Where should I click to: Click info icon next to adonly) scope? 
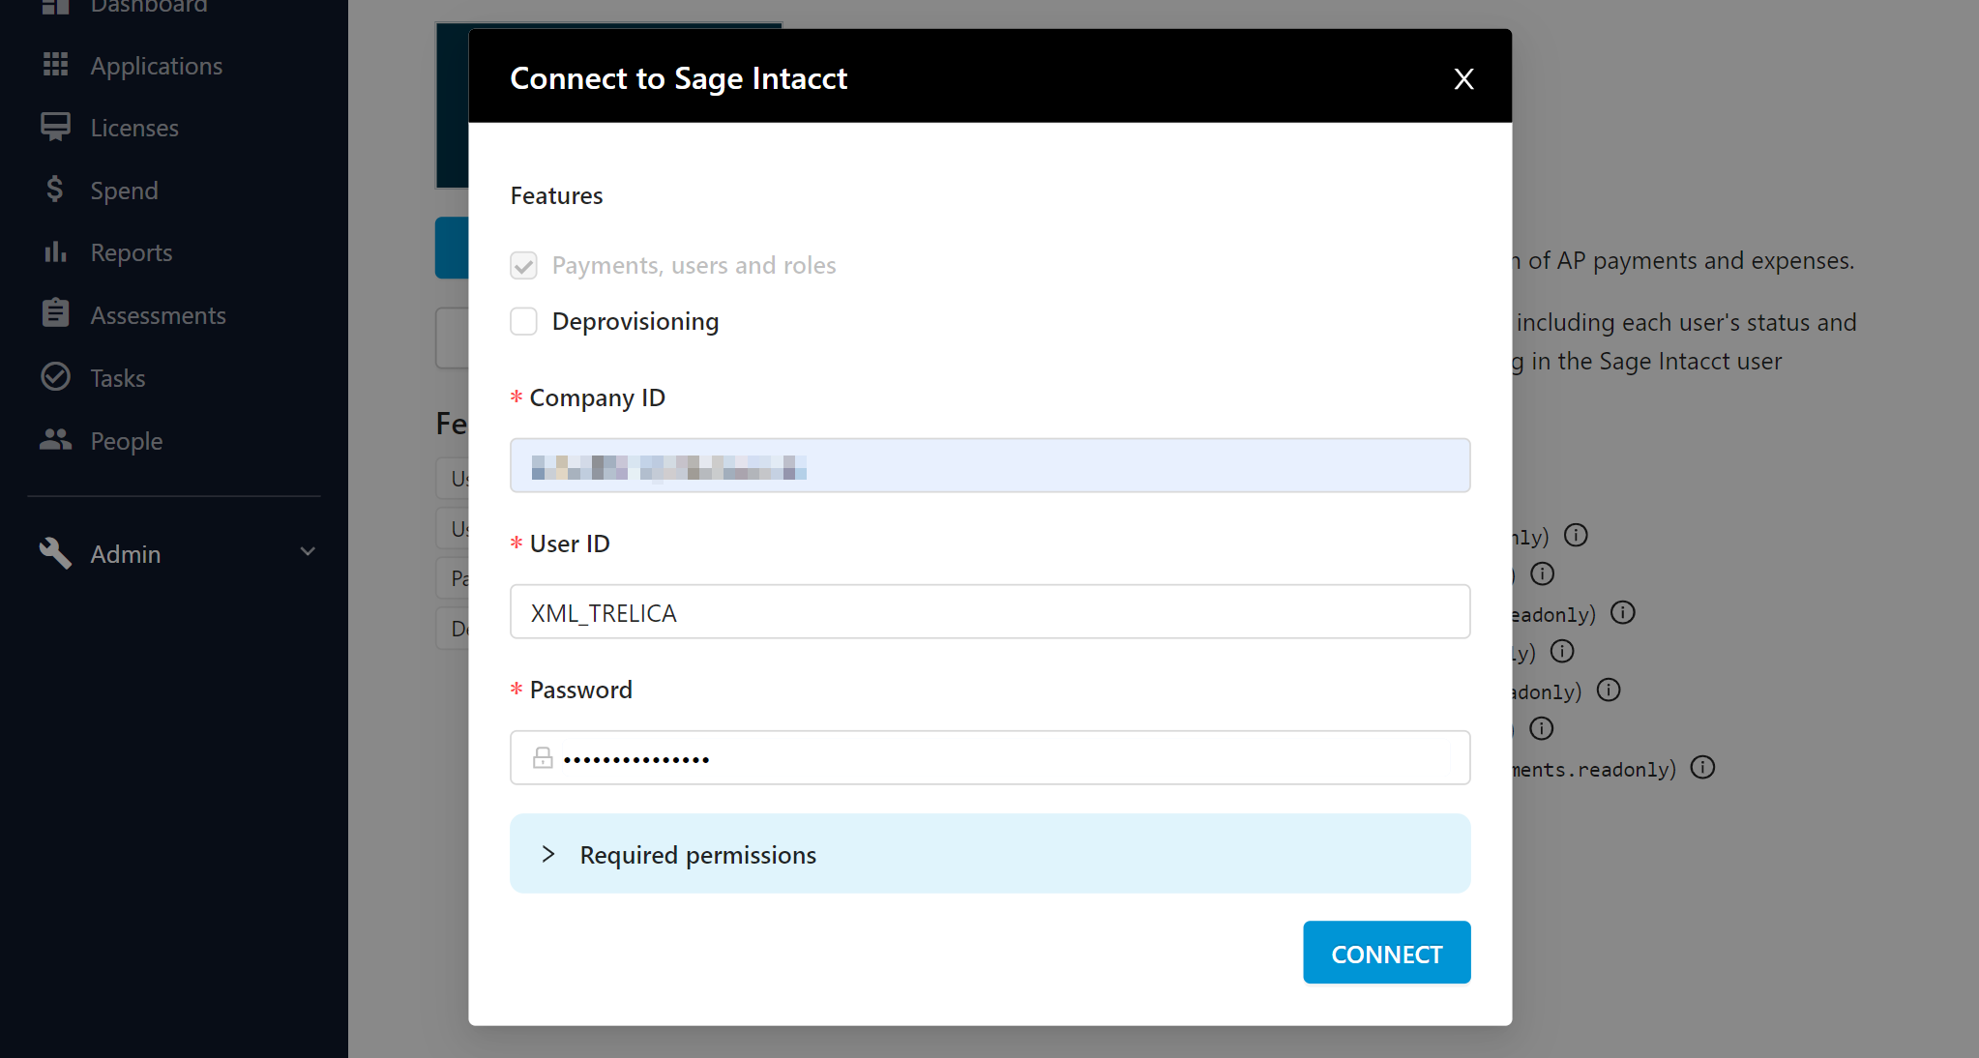1609,691
